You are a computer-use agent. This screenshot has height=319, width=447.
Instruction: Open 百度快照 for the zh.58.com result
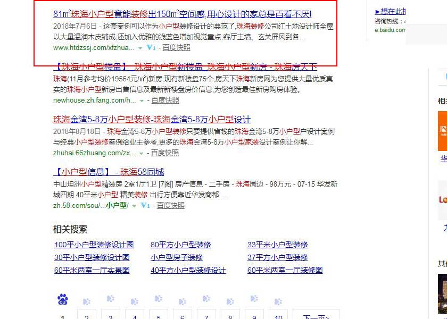click(x=171, y=205)
